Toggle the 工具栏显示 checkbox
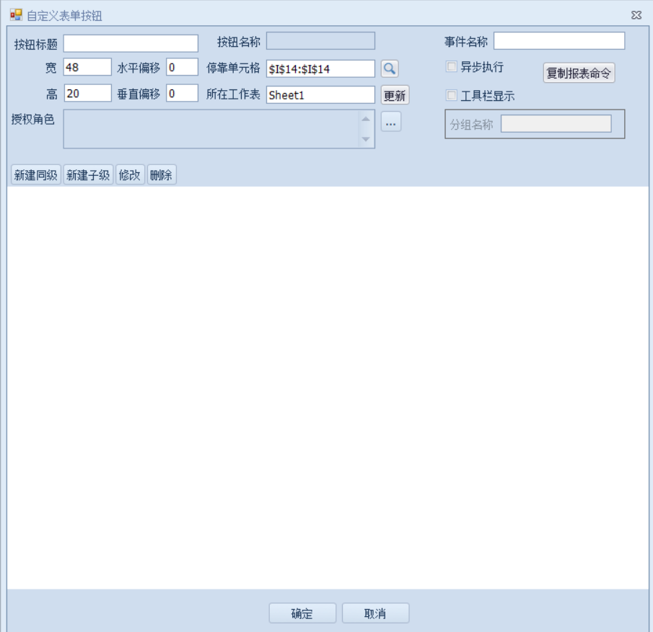Image resolution: width=653 pixels, height=632 pixels. click(452, 95)
